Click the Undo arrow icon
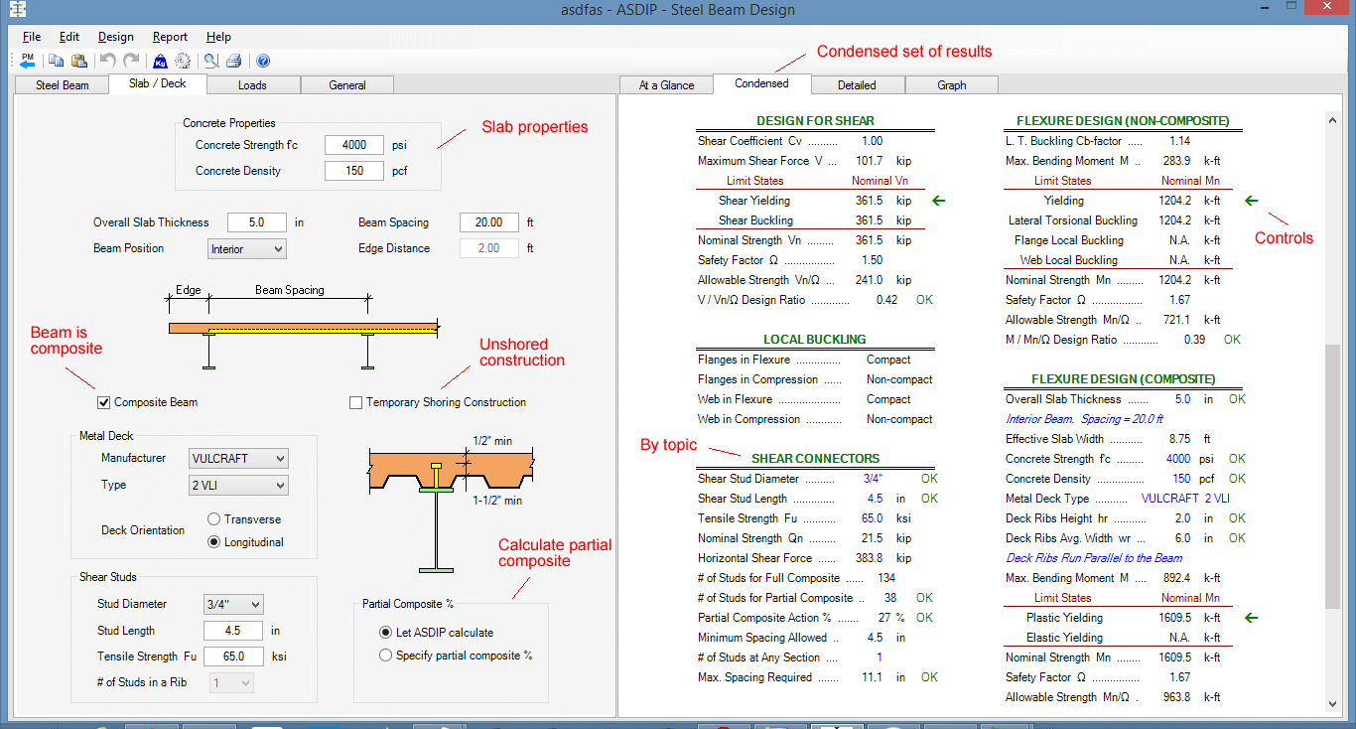Screen dimensions: 1356x729 (x=108, y=61)
